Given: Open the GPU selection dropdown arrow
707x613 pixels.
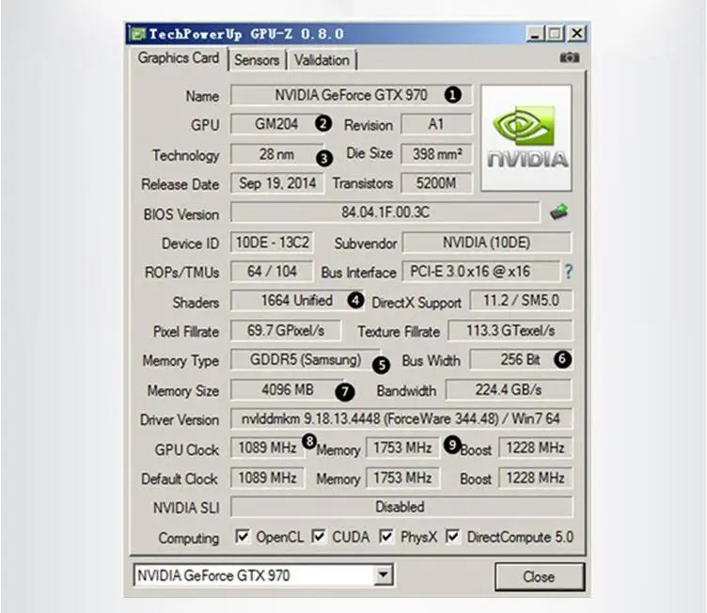Looking at the screenshot, I should tap(383, 574).
